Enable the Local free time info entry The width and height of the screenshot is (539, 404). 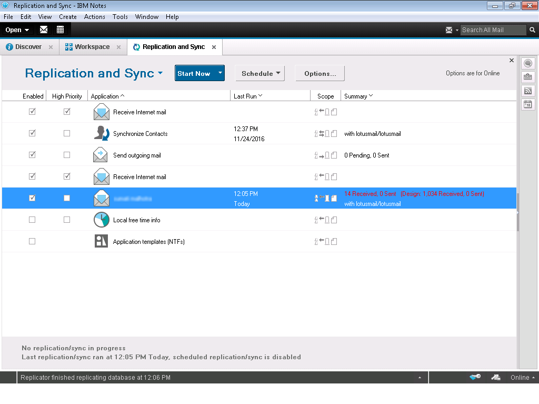point(32,220)
